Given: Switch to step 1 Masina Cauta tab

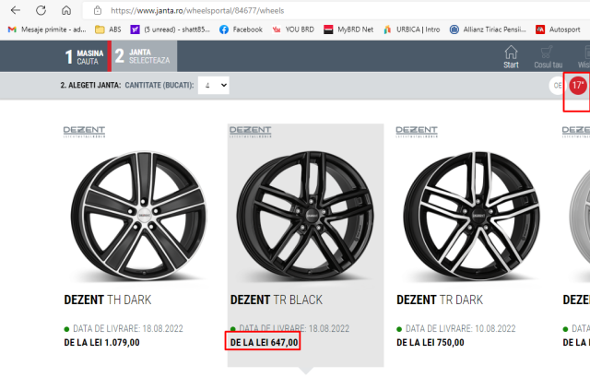Looking at the screenshot, I should (x=84, y=56).
